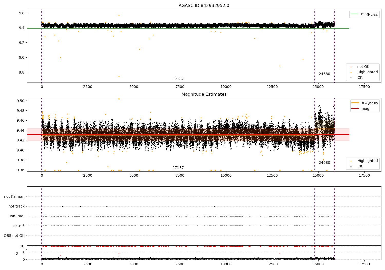
Task: Click the 'not Kalman' row label
Action: 14,197
